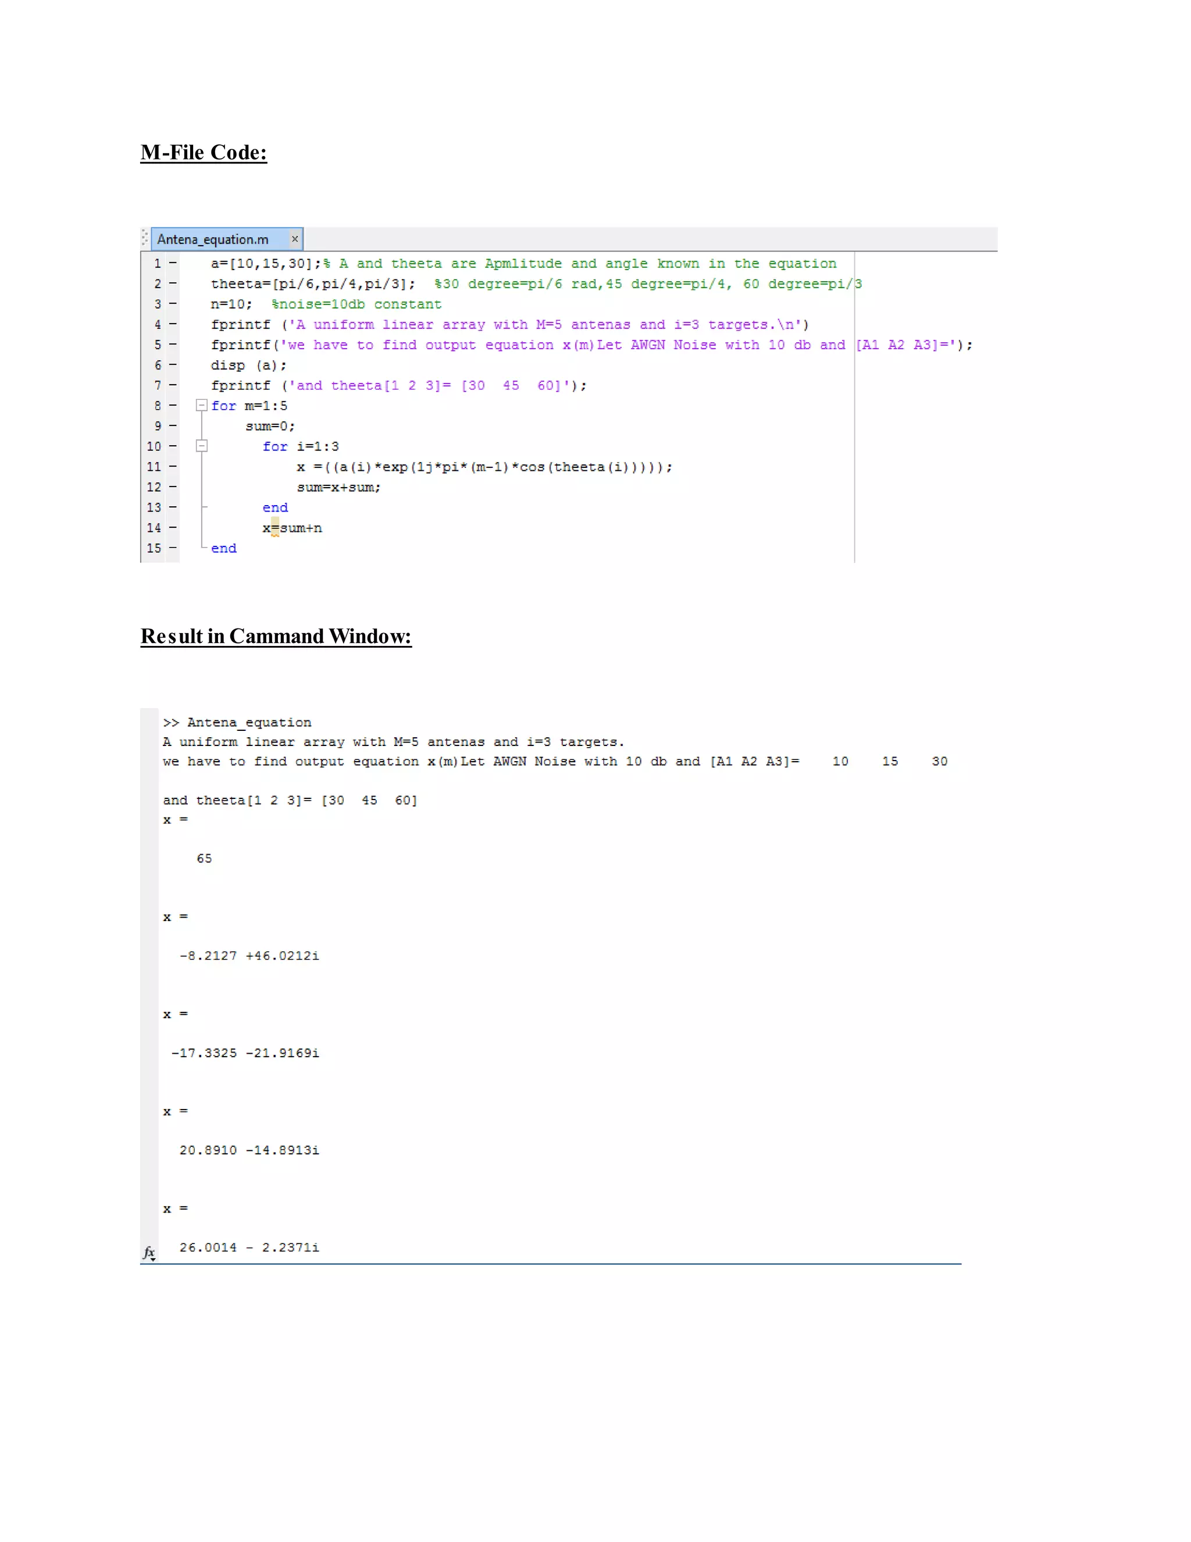Click line number 5 in the gutter

pyautogui.click(x=158, y=344)
